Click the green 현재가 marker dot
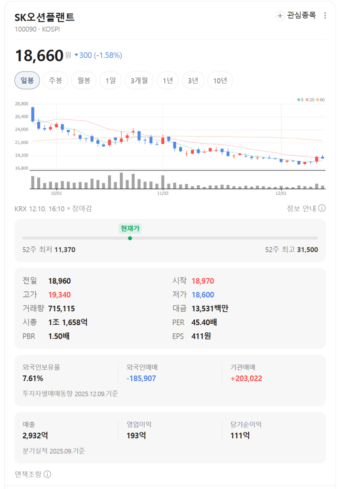 (130, 238)
